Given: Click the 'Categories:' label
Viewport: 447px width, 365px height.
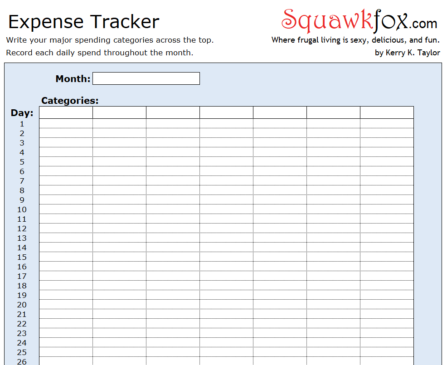Looking at the screenshot, I should [x=70, y=101].
